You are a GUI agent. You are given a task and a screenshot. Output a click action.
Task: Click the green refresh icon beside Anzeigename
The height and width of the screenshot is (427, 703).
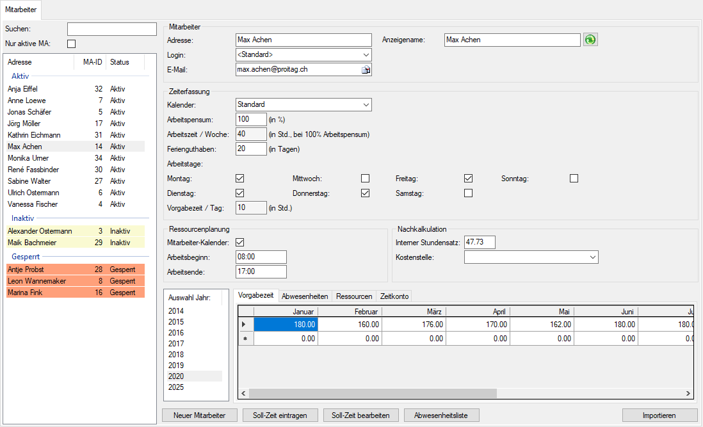click(590, 40)
